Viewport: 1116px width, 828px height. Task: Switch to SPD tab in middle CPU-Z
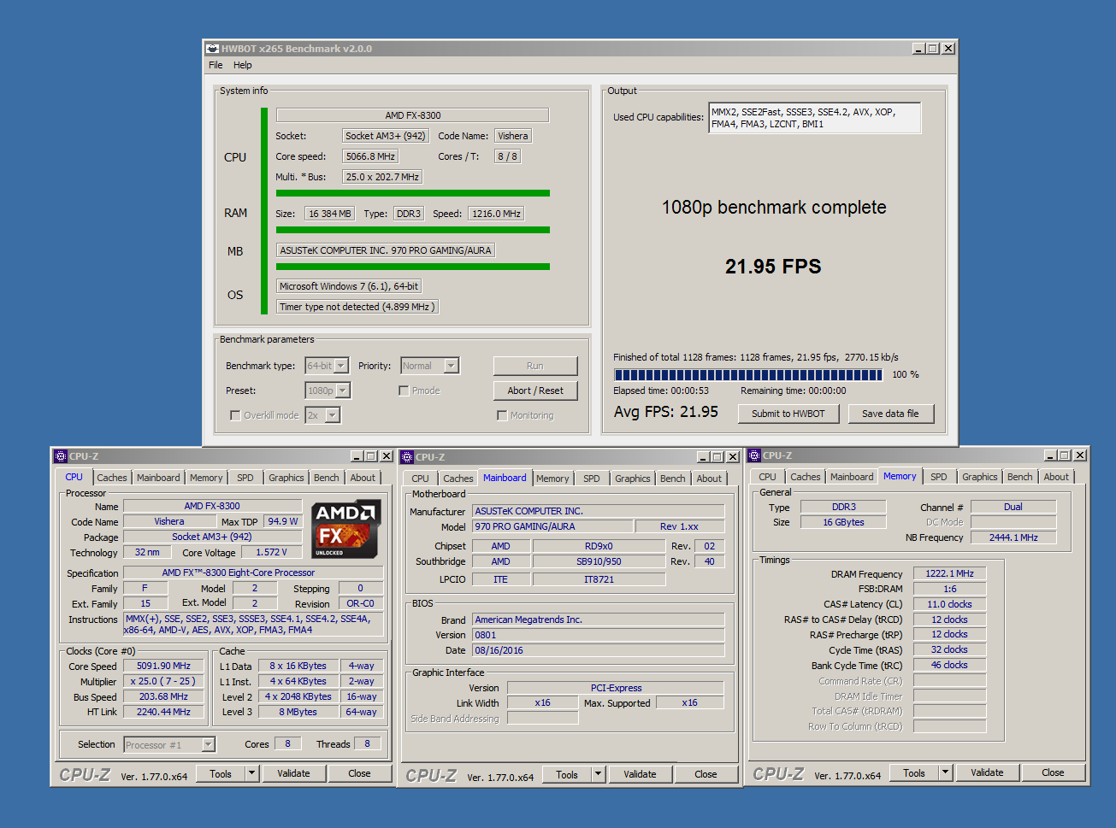[x=592, y=479]
